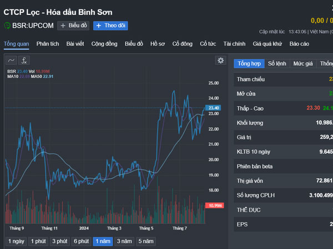Select the 6 phút timeframe
The image size is (333, 249).
[x=81, y=241]
